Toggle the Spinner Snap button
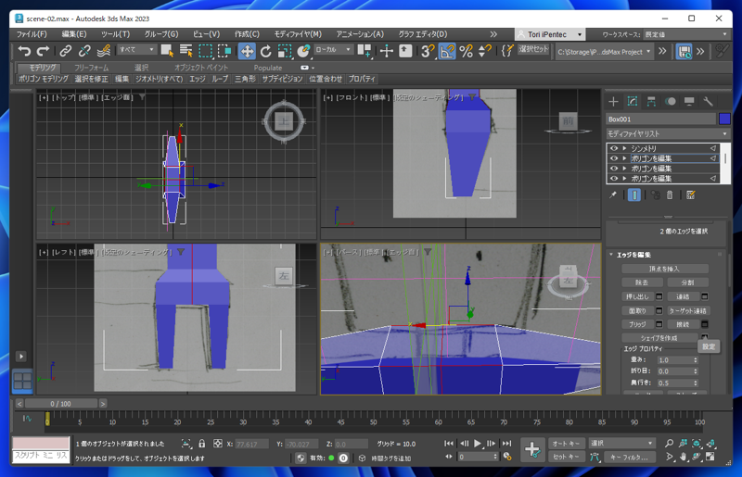This screenshot has height=477, width=742. pos(484,51)
